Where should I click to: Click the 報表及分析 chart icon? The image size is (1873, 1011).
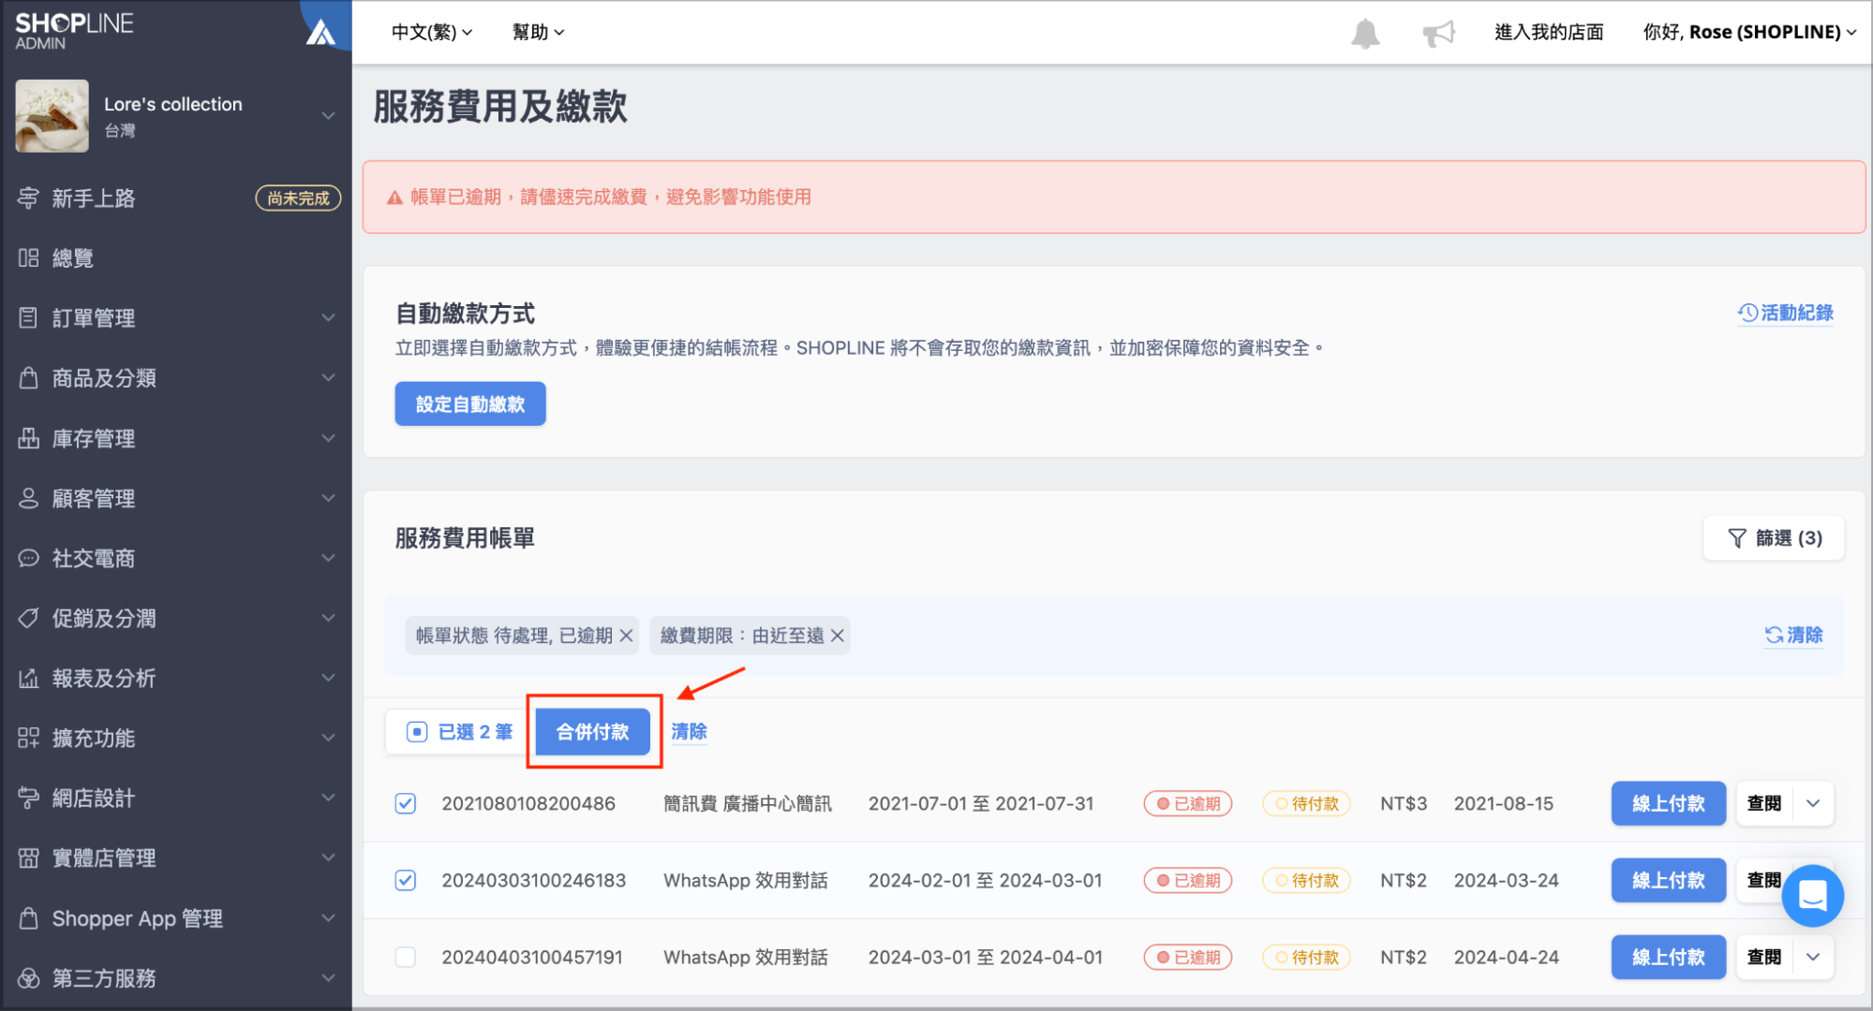point(28,678)
